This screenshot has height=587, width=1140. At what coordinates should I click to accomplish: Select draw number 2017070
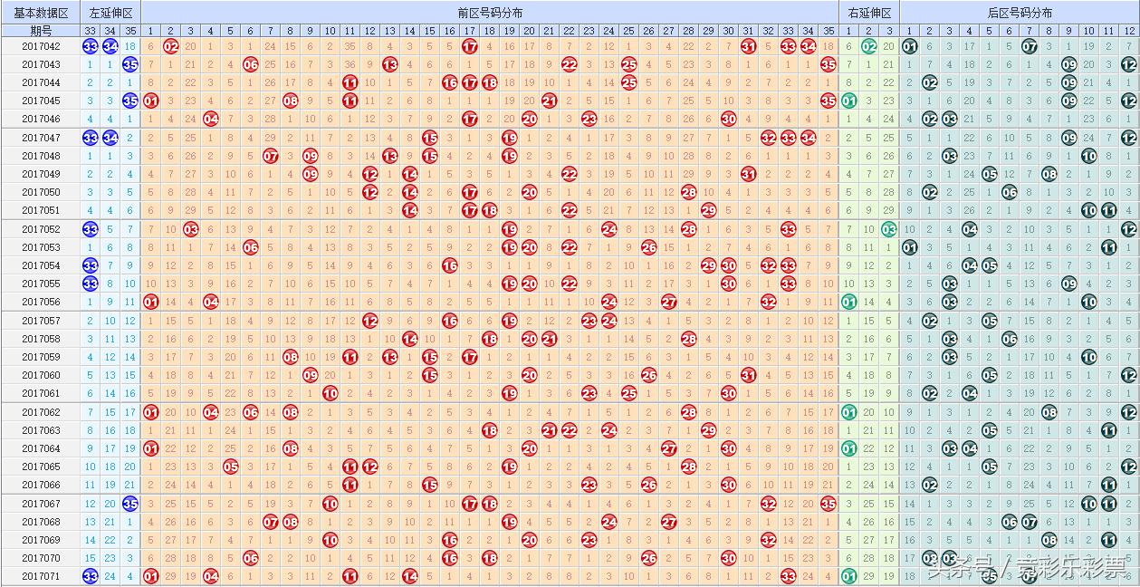41,558
